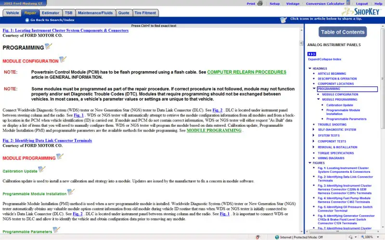Click the printer icon next to Print

pyautogui.click(x=260, y=3)
